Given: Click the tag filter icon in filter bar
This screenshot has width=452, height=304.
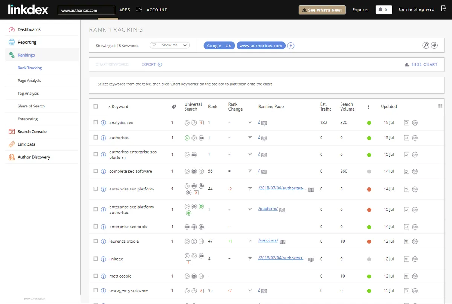Looking at the screenshot, I should pos(434,46).
